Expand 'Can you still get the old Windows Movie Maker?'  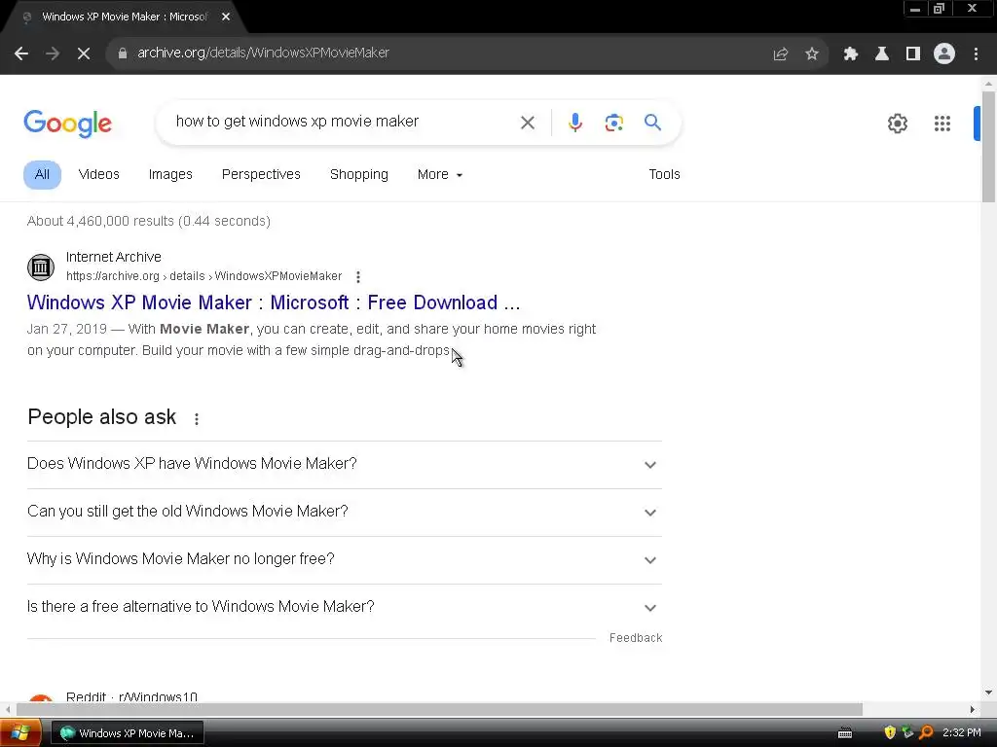(344, 512)
